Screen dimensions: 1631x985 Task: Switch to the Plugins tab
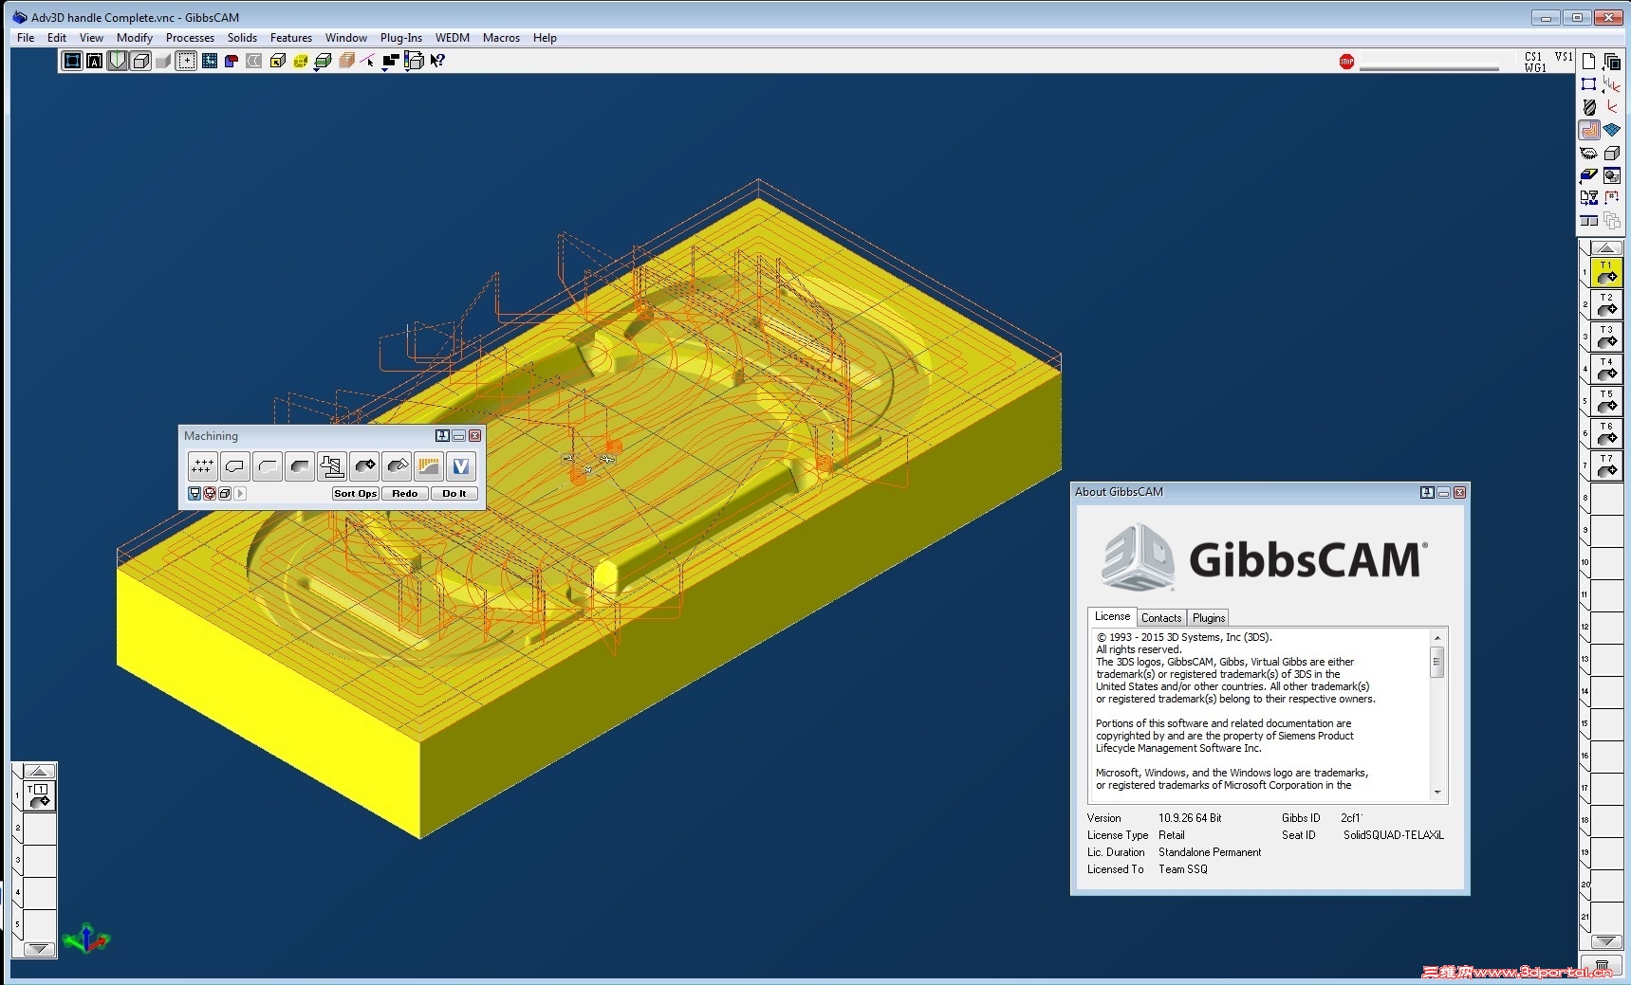(x=1209, y=617)
